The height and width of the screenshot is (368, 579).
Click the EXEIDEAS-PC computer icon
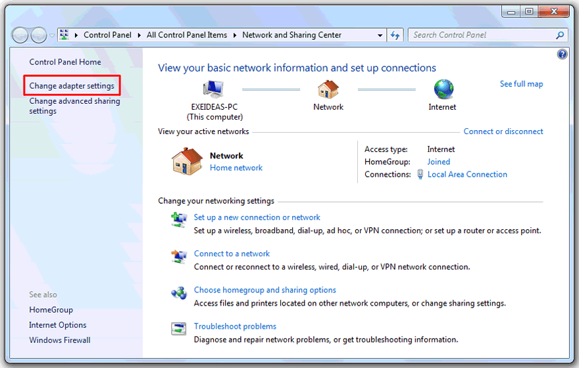pyautogui.click(x=213, y=89)
